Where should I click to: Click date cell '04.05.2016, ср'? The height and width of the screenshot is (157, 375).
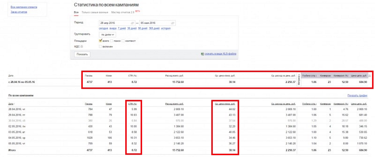[16, 138]
